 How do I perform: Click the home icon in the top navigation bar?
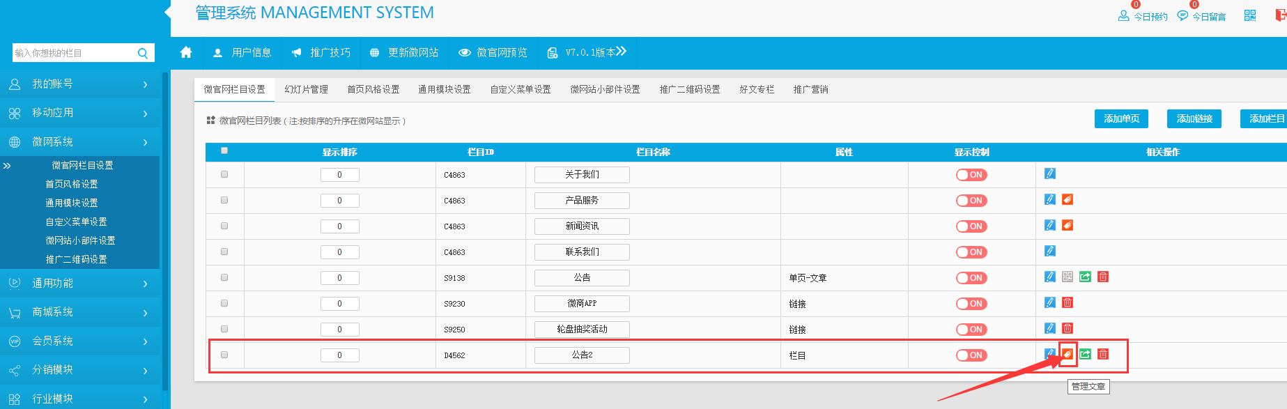[x=186, y=52]
